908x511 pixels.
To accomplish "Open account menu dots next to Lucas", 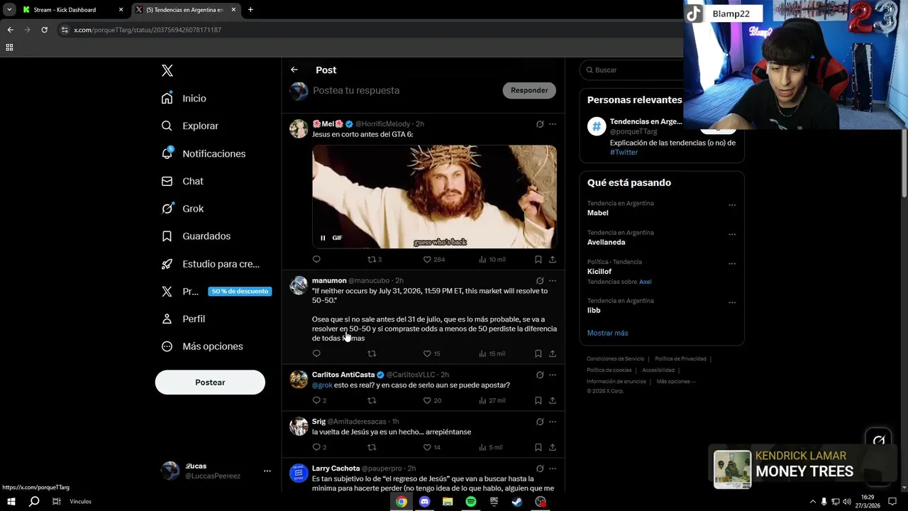I will click(267, 471).
